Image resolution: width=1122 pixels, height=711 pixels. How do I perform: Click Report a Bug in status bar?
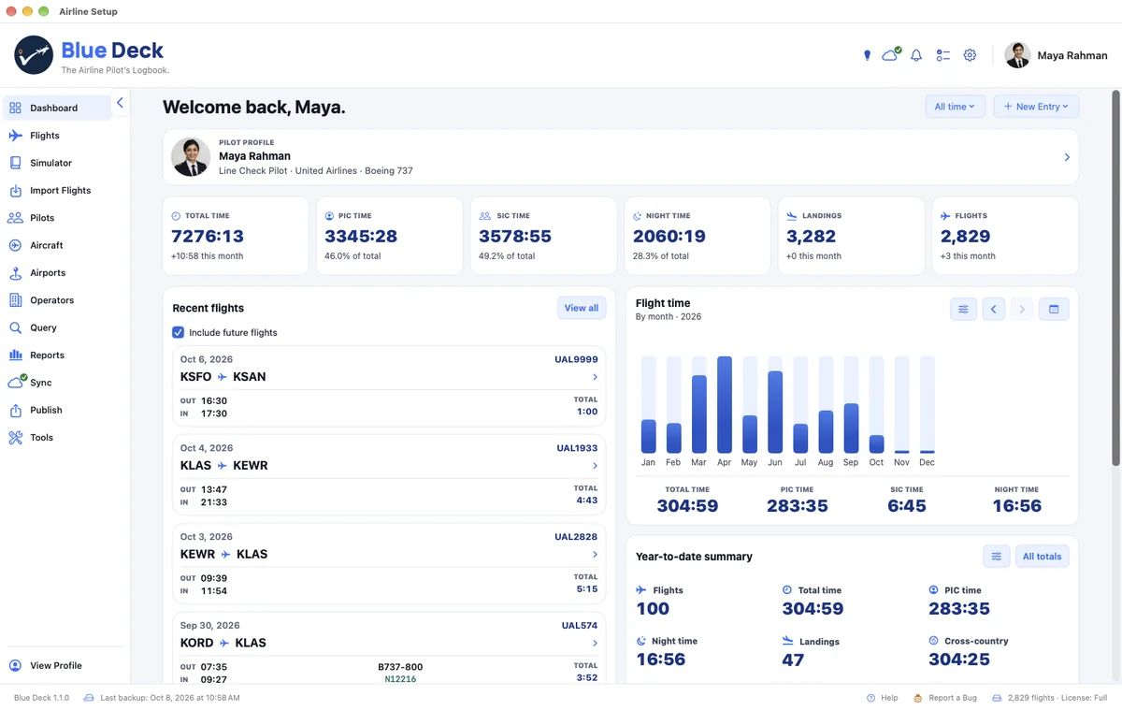click(x=944, y=698)
